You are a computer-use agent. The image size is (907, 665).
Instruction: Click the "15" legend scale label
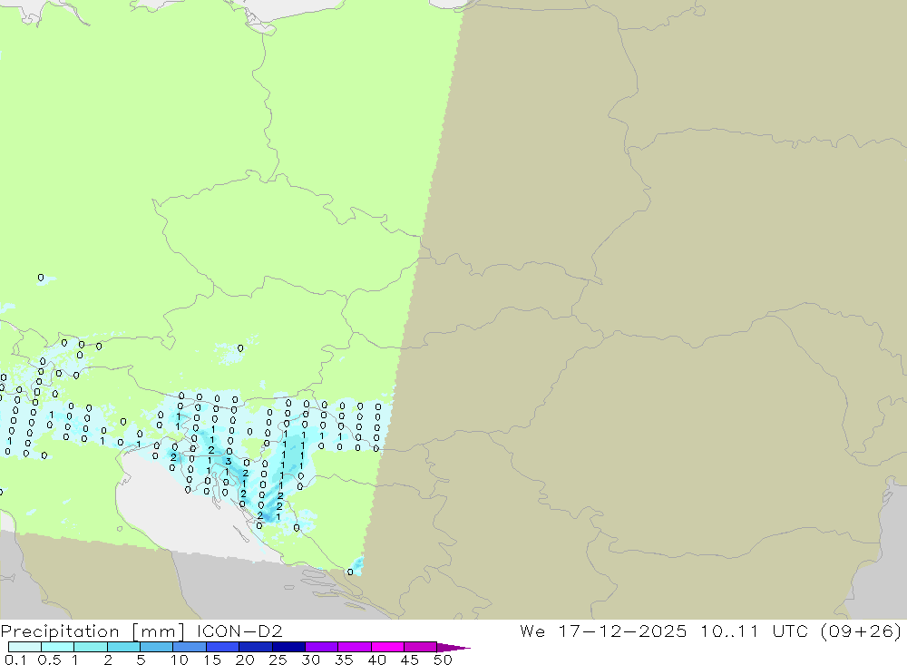(212, 660)
